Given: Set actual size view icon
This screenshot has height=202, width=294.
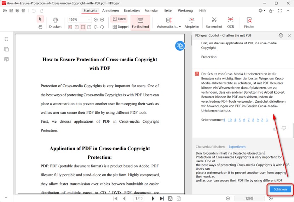Looking at the screenshot, I should point(70,27).
